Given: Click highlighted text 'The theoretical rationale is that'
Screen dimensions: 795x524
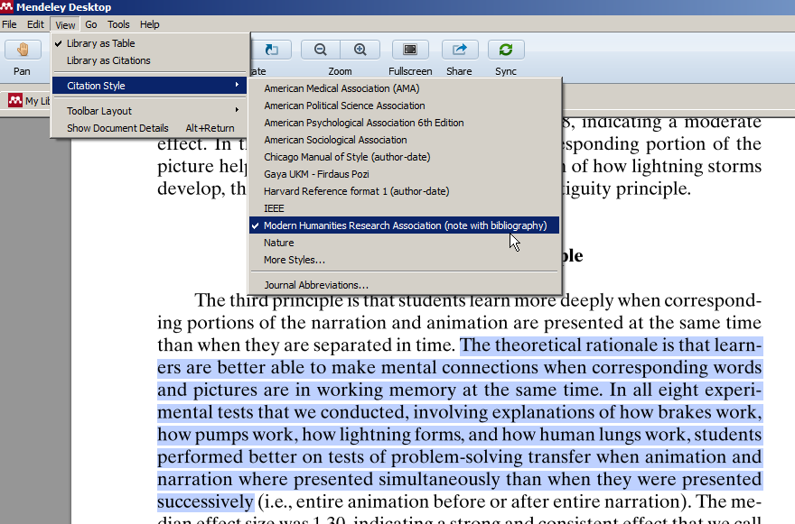Looking at the screenshot, I should click(585, 345).
